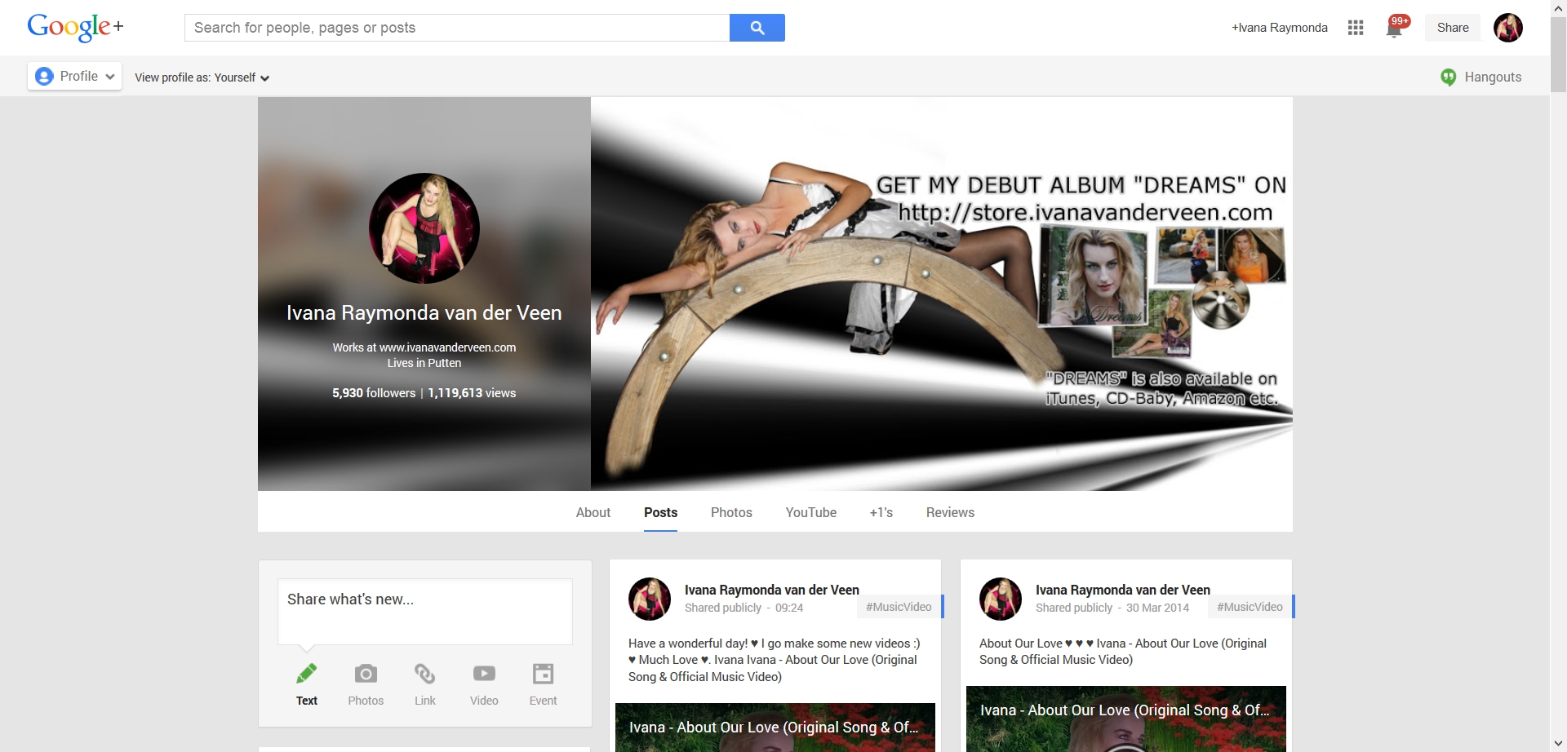Click the large round profile photo
Screen dimensions: 1567x752
point(424,228)
